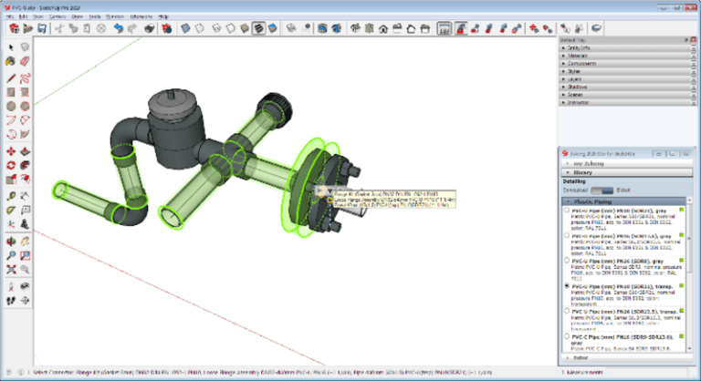The height and width of the screenshot is (381, 701).
Task: Click the Open file folder icon
Action: tap(27, 28)
